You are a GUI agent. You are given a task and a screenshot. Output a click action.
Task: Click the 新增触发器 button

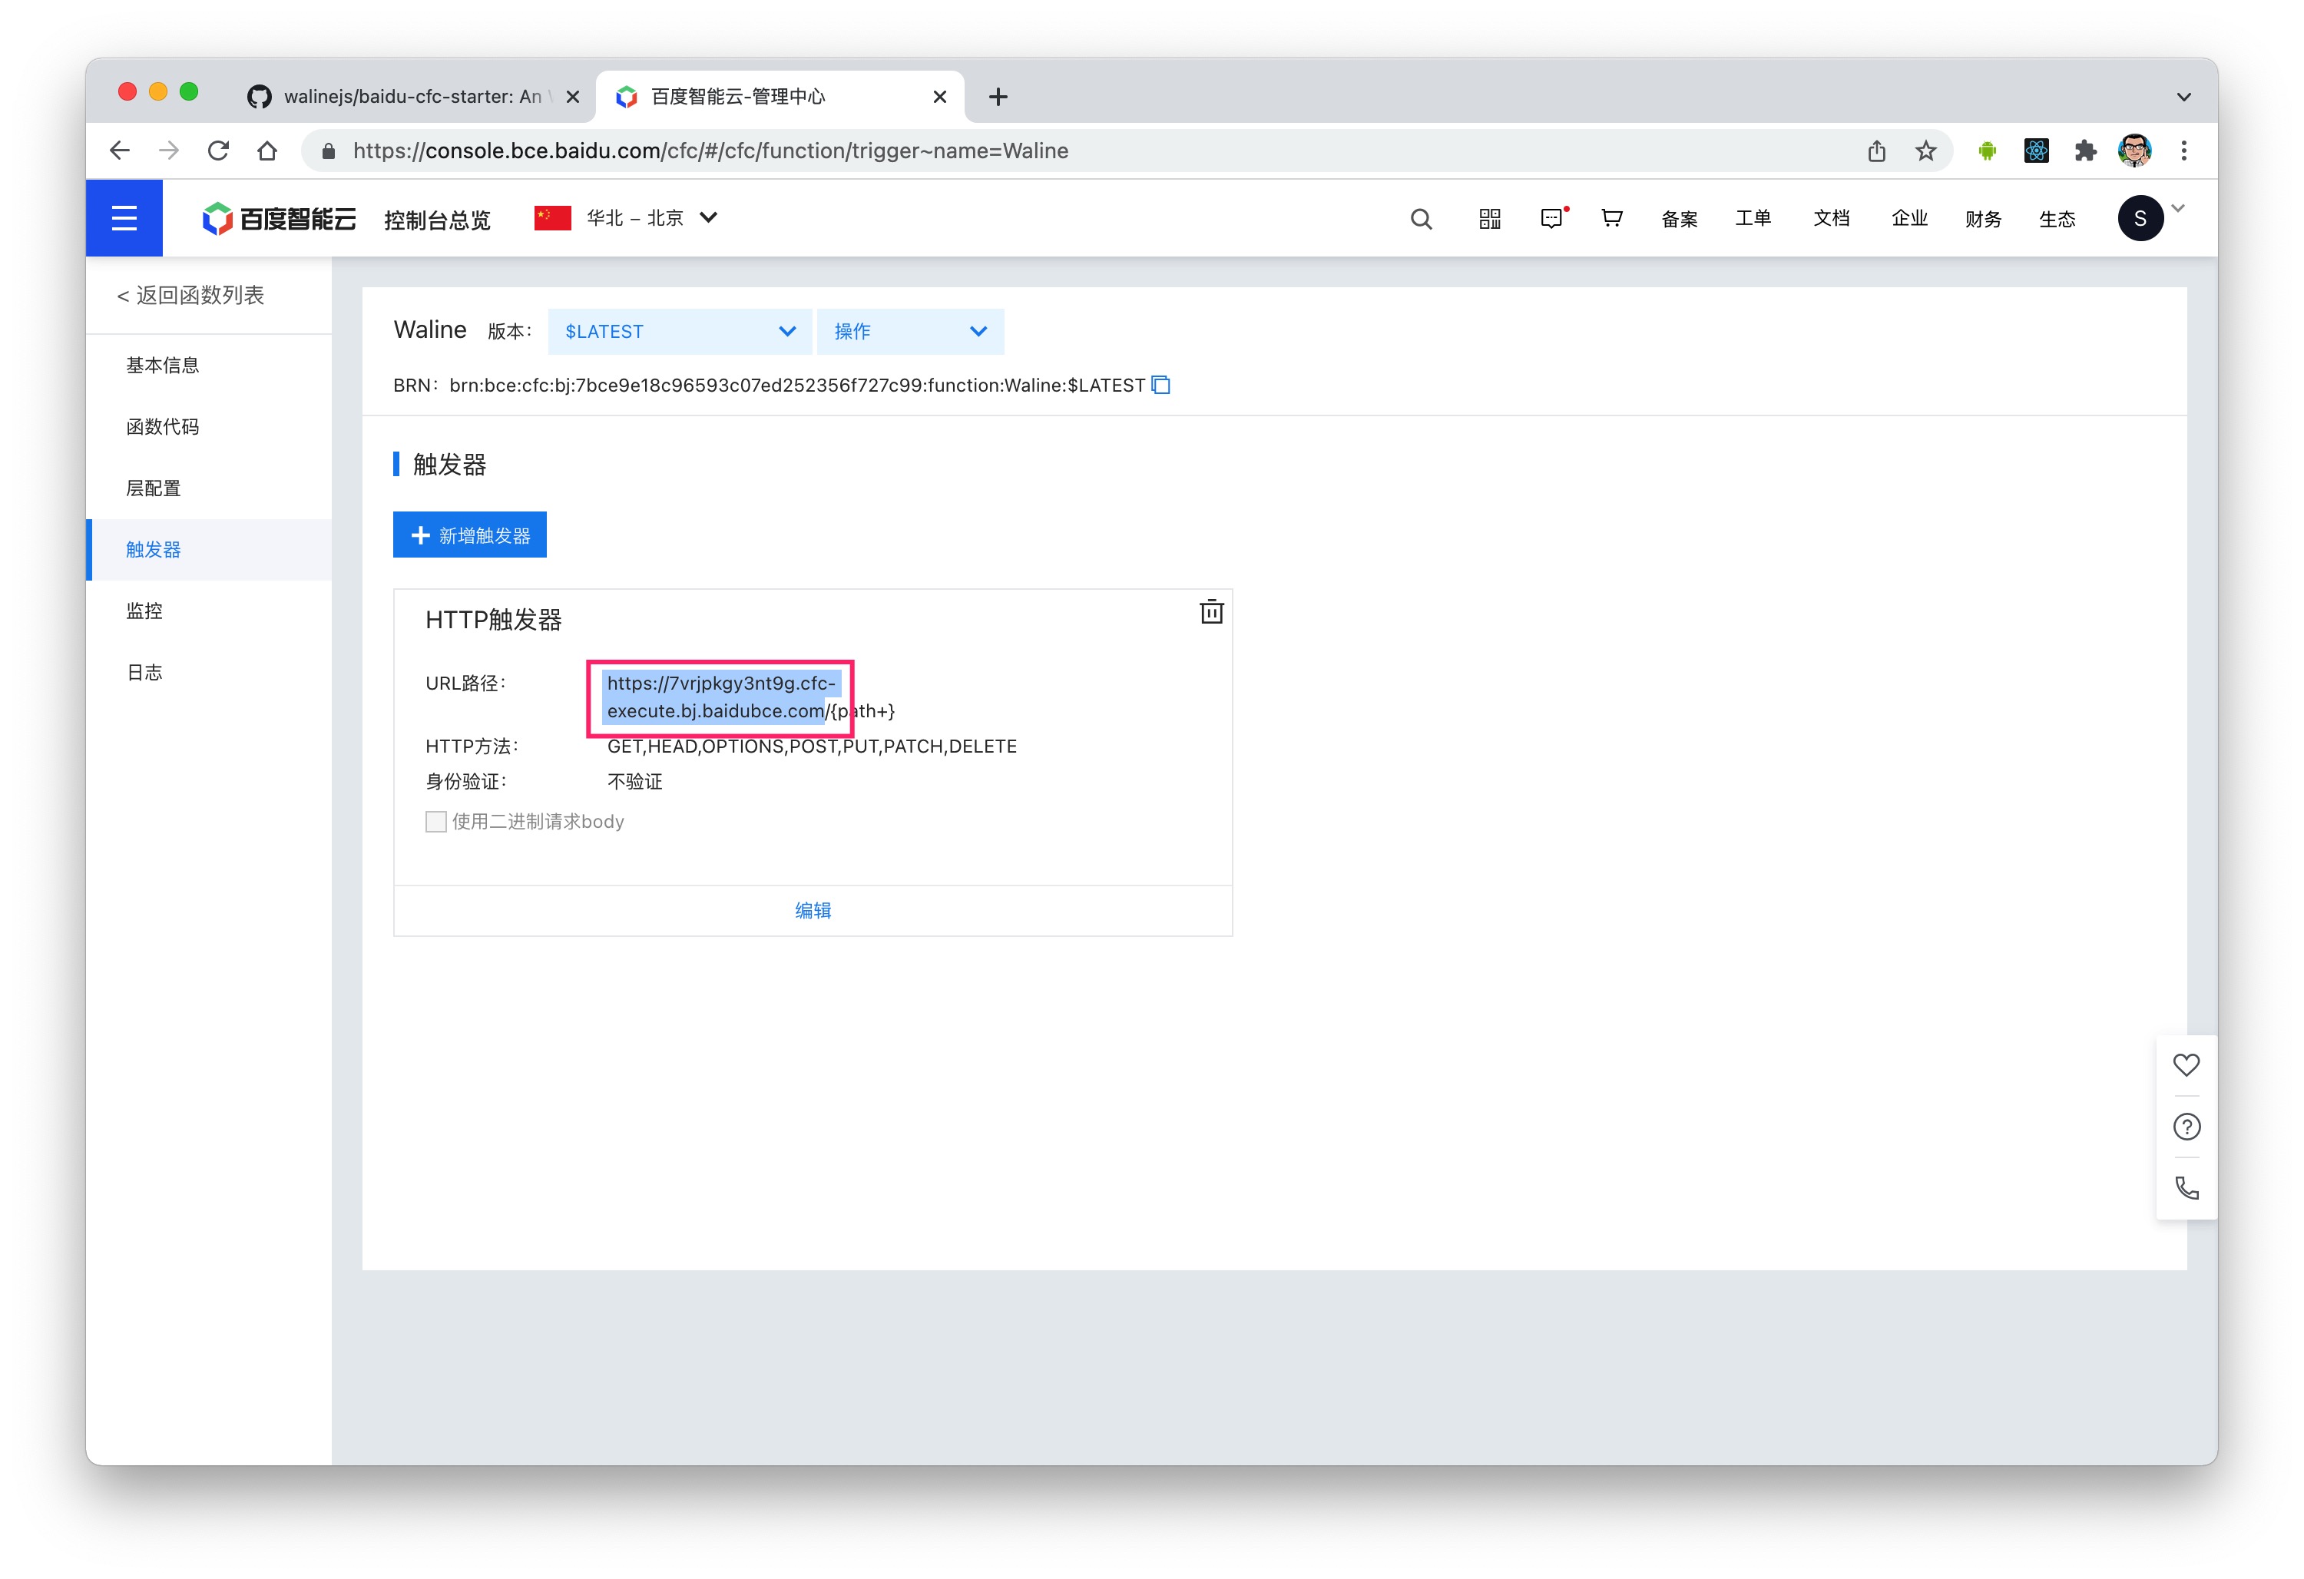(469, 535)
